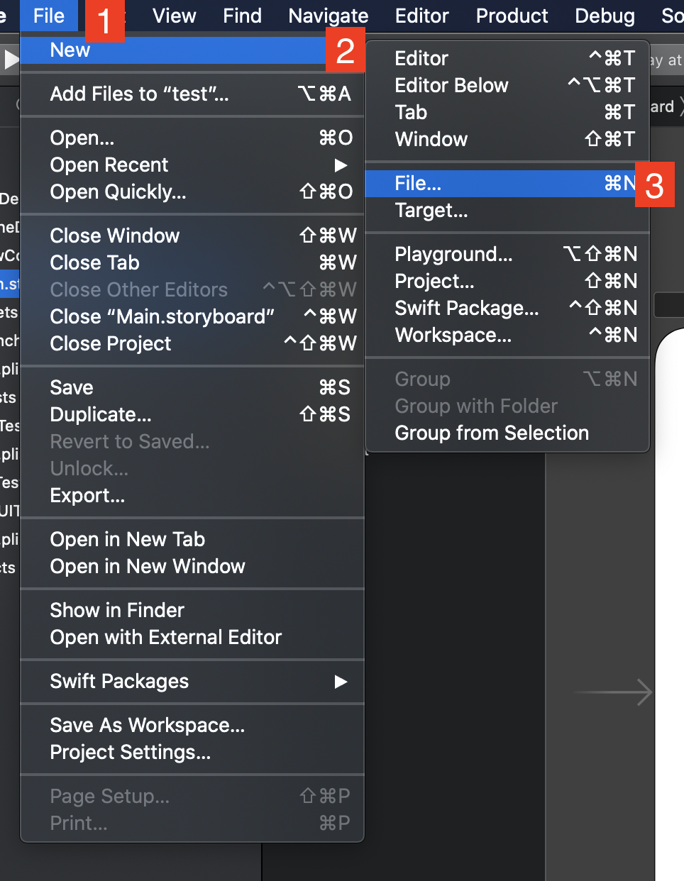
Task: Choose Open Quickly…
Action: (x=192, y=192)
